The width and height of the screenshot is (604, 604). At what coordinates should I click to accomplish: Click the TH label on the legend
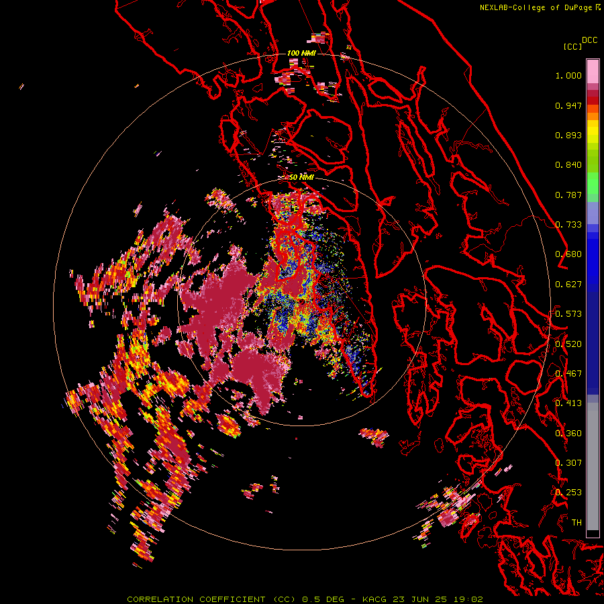tap(576, 523)
